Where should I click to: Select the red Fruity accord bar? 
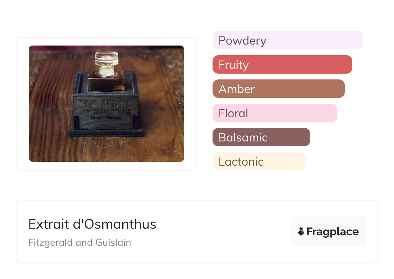[x=282, y=65]
